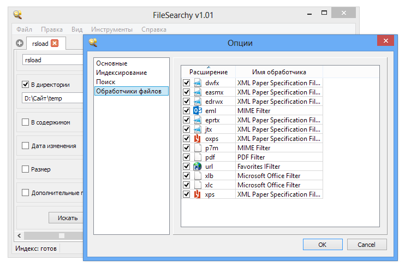
Task: Uncheck the jtx extension checkbox
Action: tap(186, 129)
